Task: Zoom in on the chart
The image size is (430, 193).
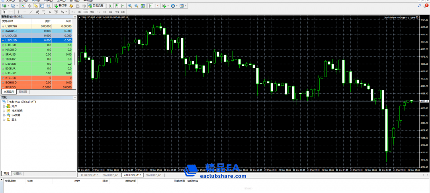Action: pyautogui.click(x=130, y=6)
